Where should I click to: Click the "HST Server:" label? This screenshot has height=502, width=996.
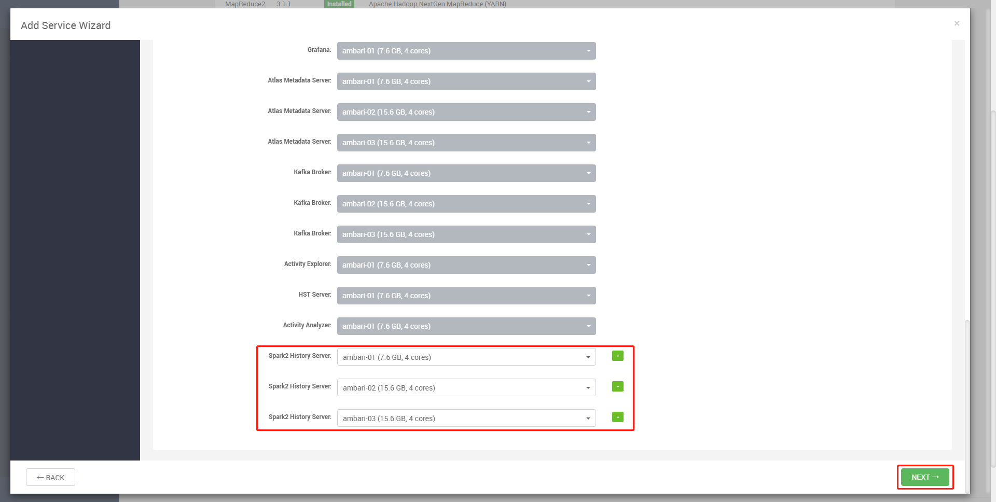pyautogui.click(x=315, y=295)
